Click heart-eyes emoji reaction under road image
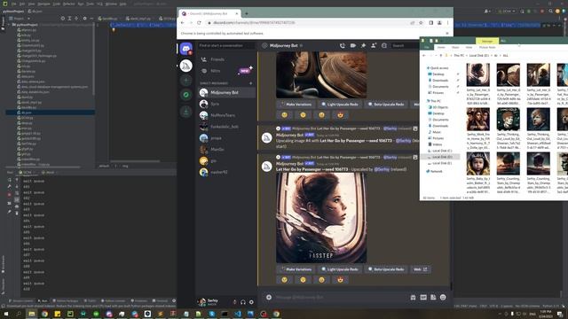 point(340,115)
